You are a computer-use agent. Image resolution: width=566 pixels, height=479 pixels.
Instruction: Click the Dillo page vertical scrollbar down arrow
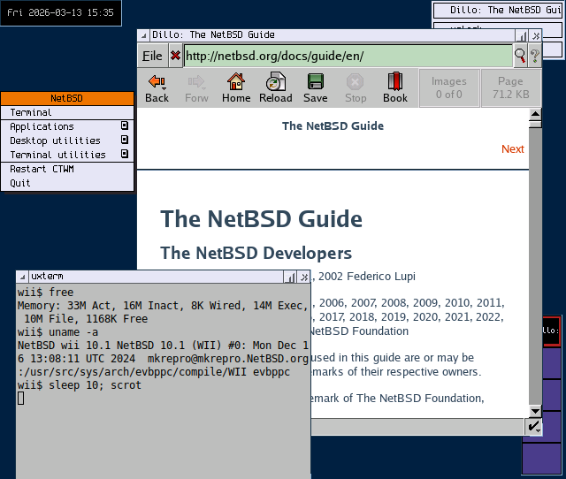pos(535,411)
